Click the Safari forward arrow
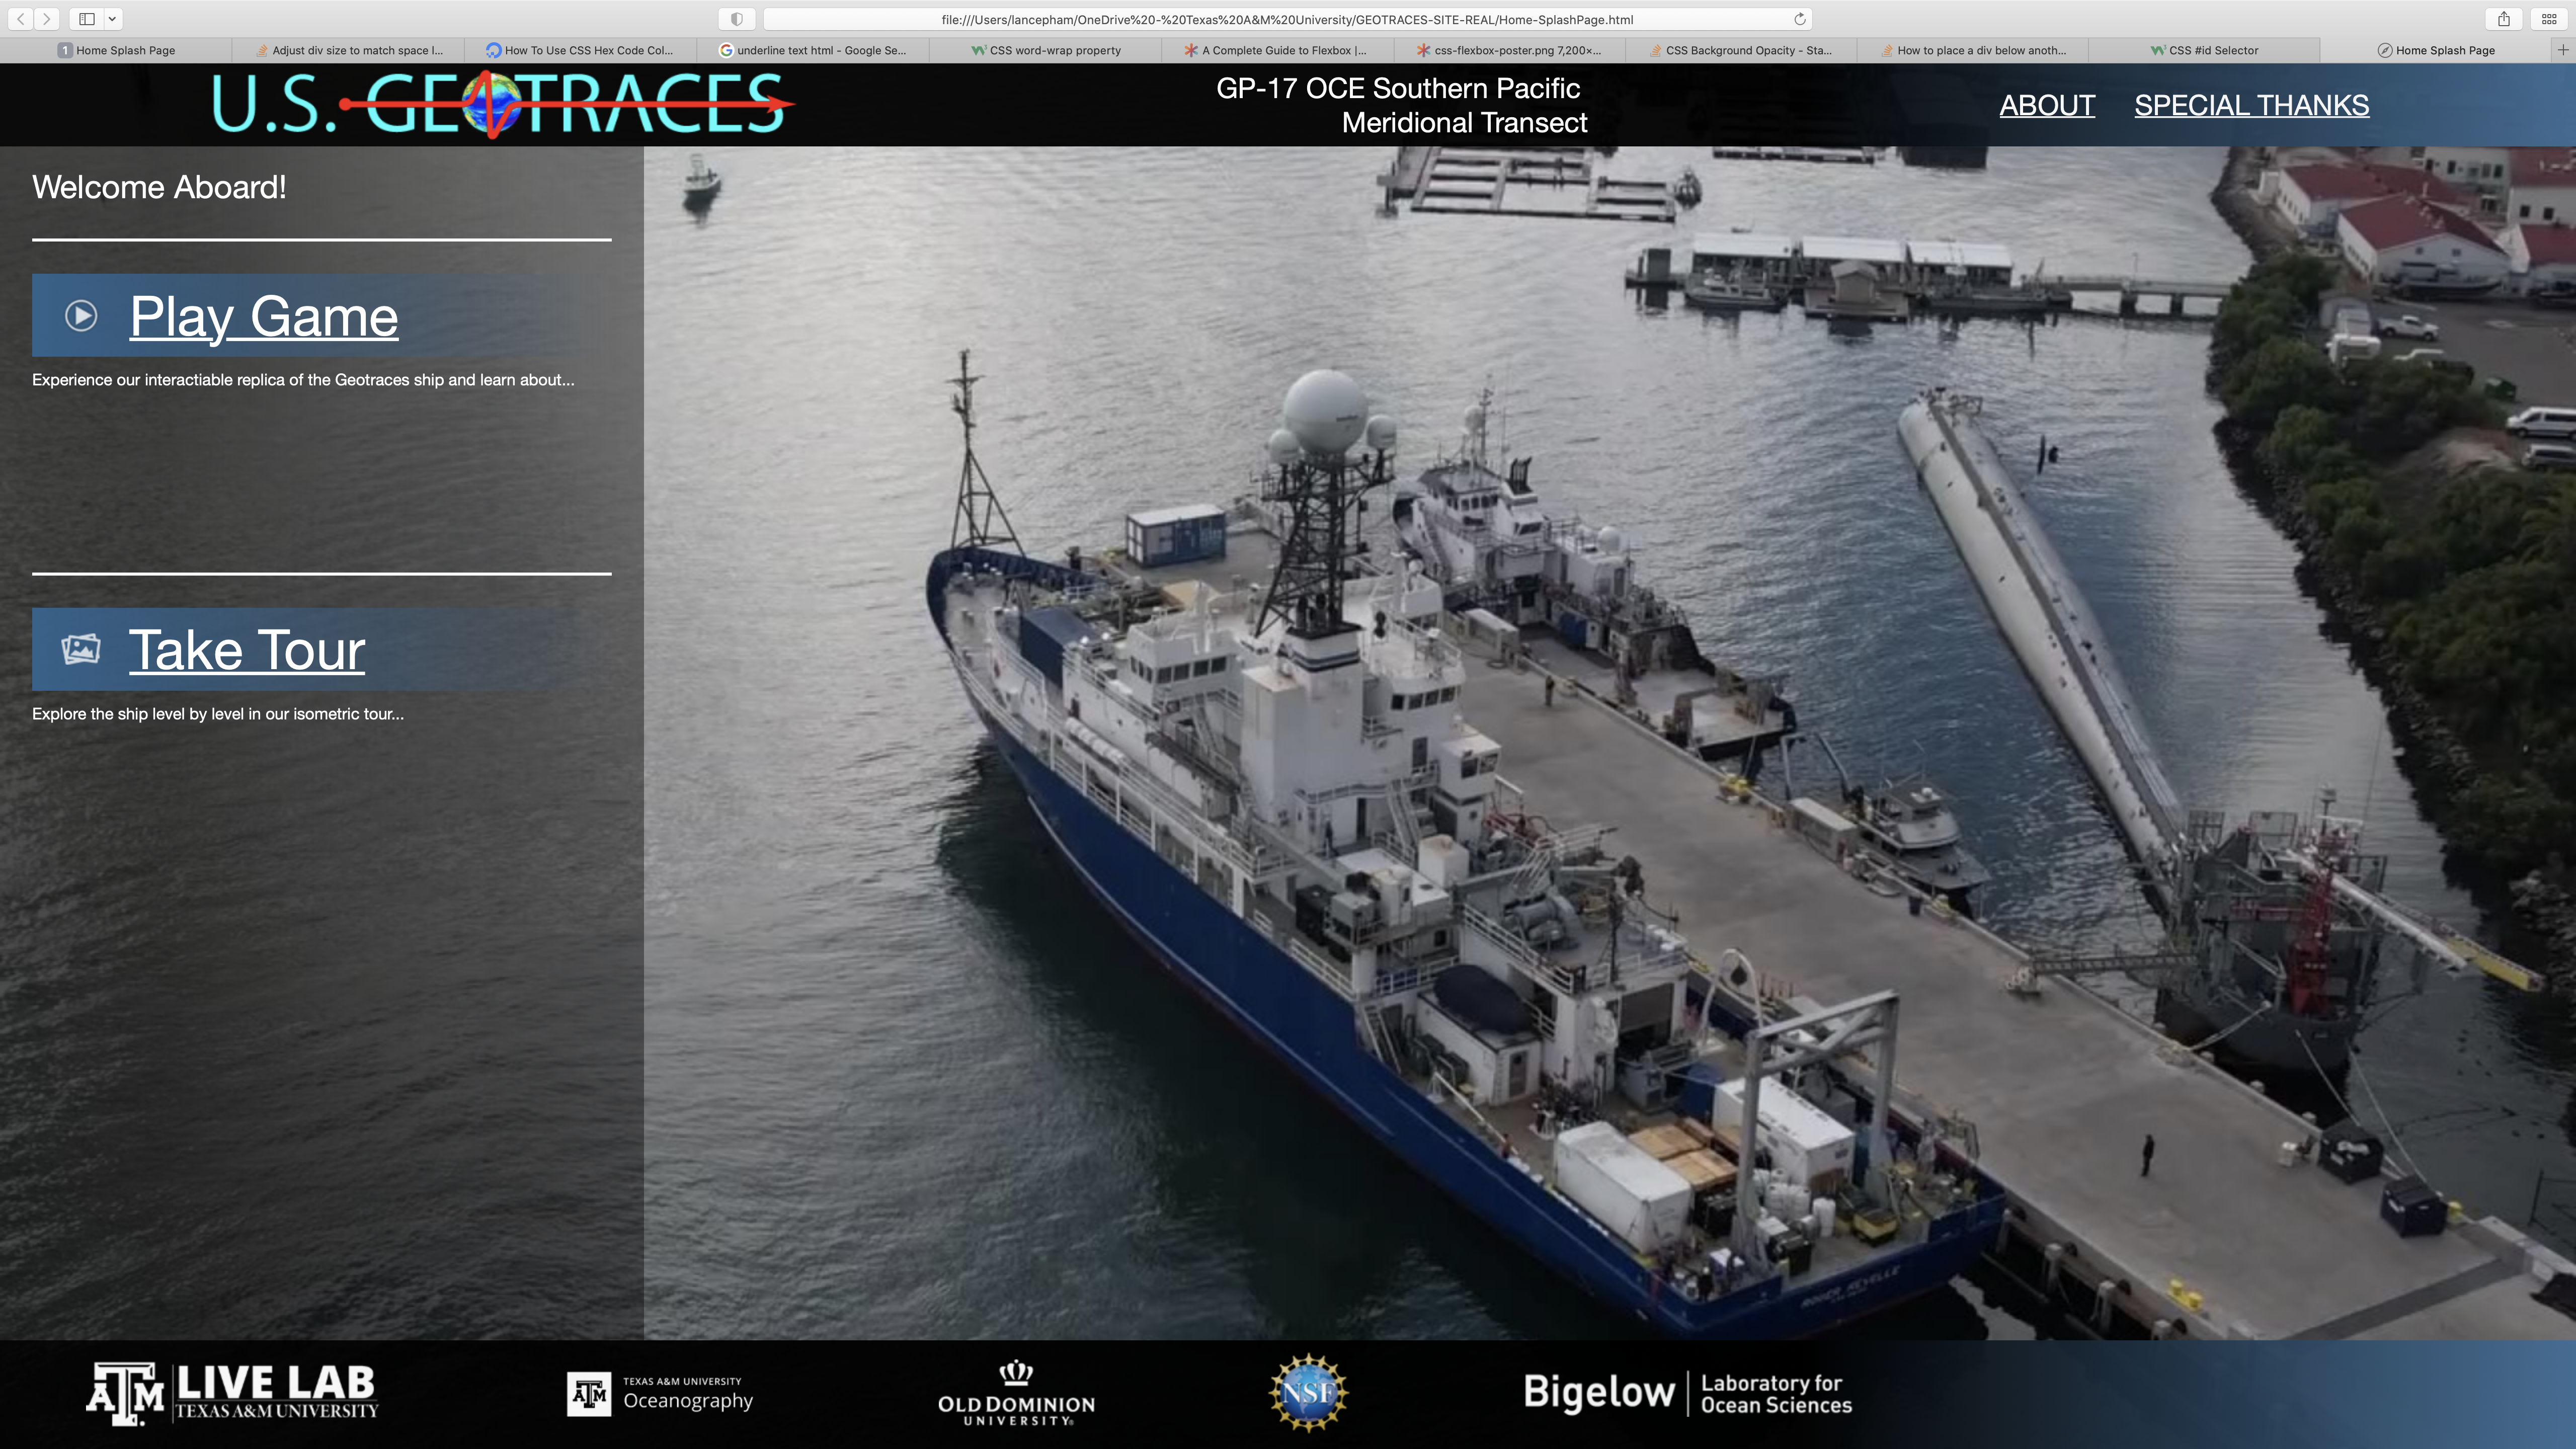Screen dimensions: 2576x1449 (x=46, y=19)
